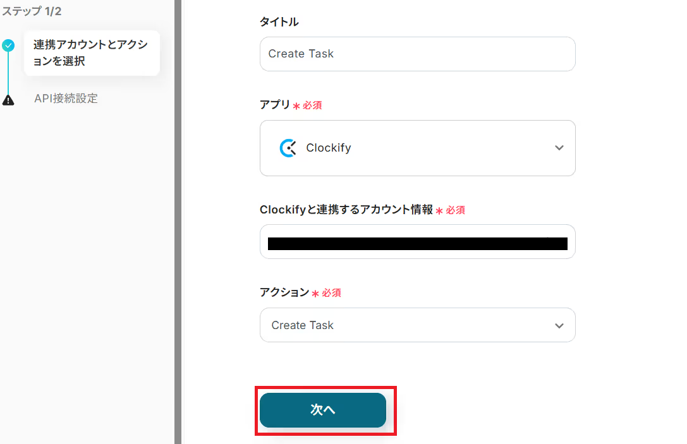Click the Clockifyと連携するアカウント情報 label text

pos(346,210)
